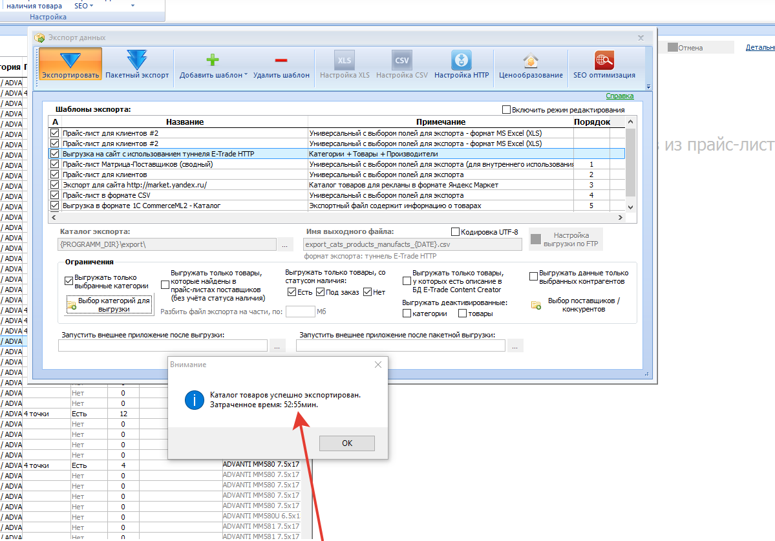Toggle Кодировка UTF-8 checkbox
775x541 pixels.
pyautogui.click(x=455, y=231)
